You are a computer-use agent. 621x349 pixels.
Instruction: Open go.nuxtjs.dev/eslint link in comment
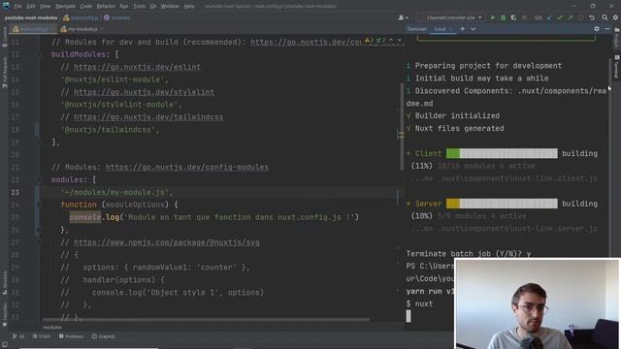(137, 67)
